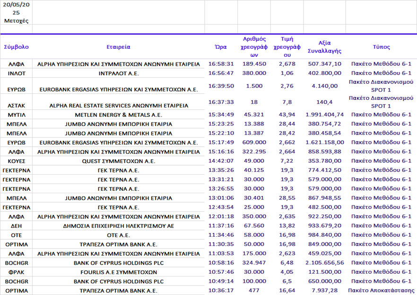Click the ΚΟΥΕΣ symbol cell
This screenshot has height=295, width=417.
16,161
